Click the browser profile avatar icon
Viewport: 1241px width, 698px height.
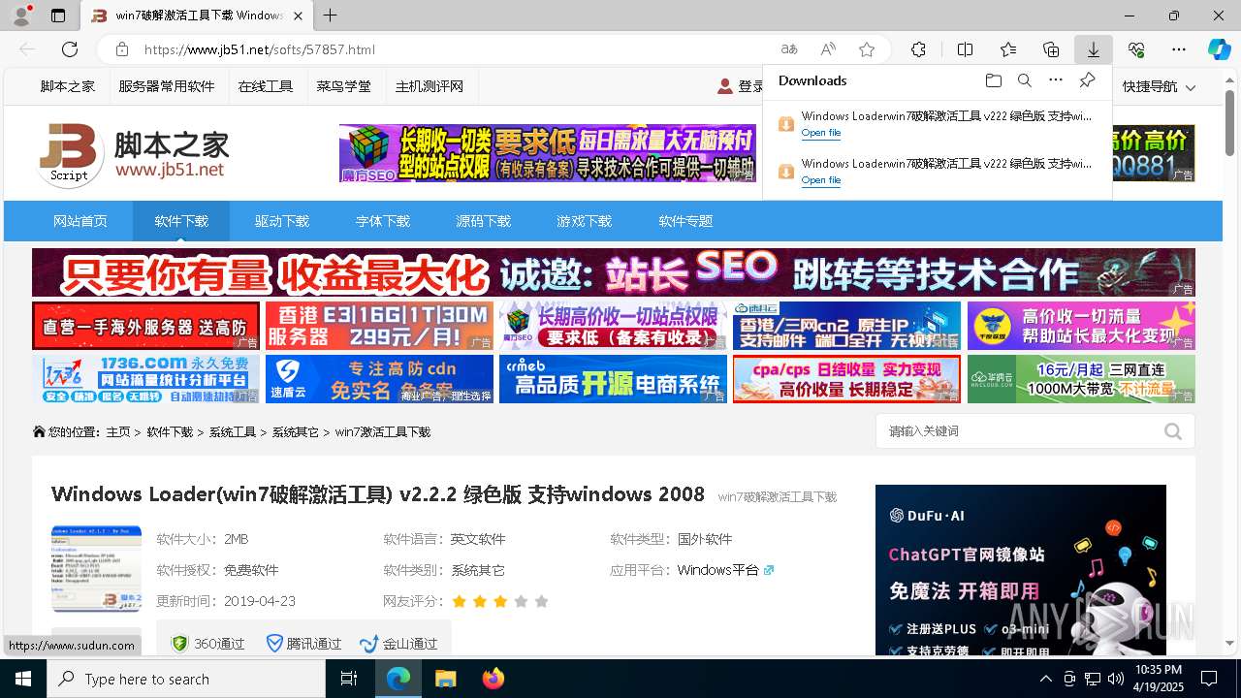click(x=21, y=15)
